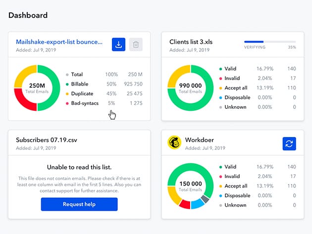
Task: Click the grey trash delete icon
Action: tap(136, 45)
